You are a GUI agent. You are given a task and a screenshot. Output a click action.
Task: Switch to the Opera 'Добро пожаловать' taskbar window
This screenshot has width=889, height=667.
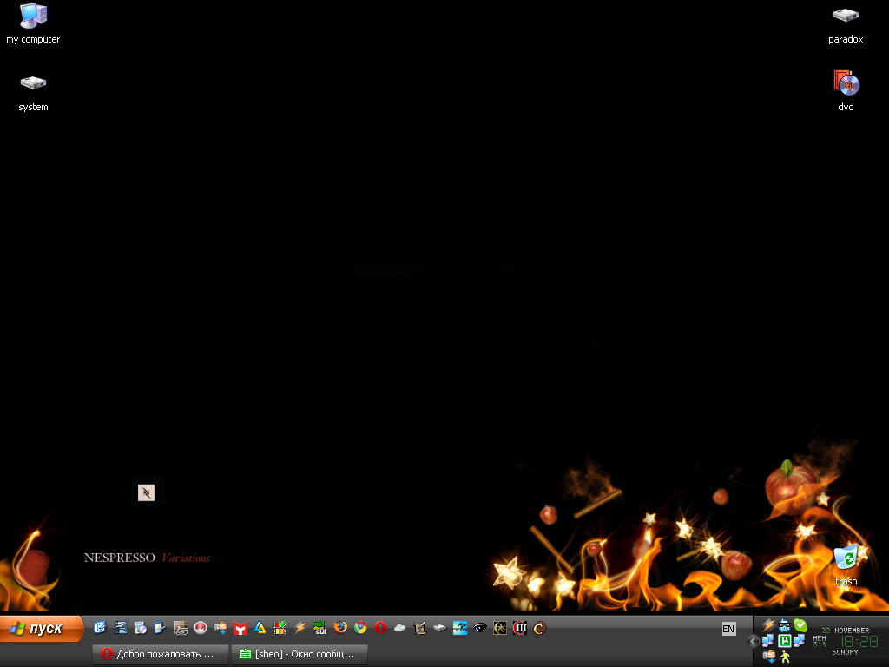tap(161, 654)
